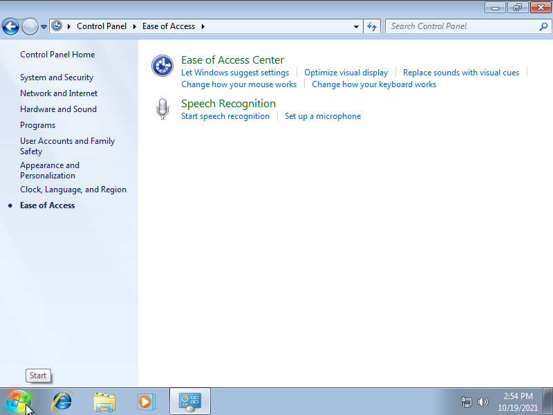Click Let Windows suggest settings link
Image resolution: width=553 pixels, height=415 pixels.
click(235, 73)
